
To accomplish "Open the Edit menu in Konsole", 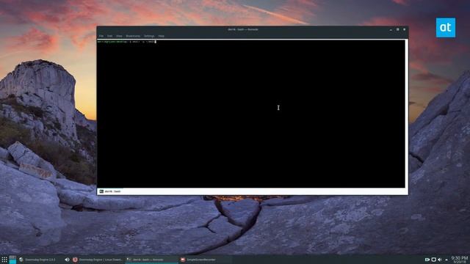I will (110, 36).
